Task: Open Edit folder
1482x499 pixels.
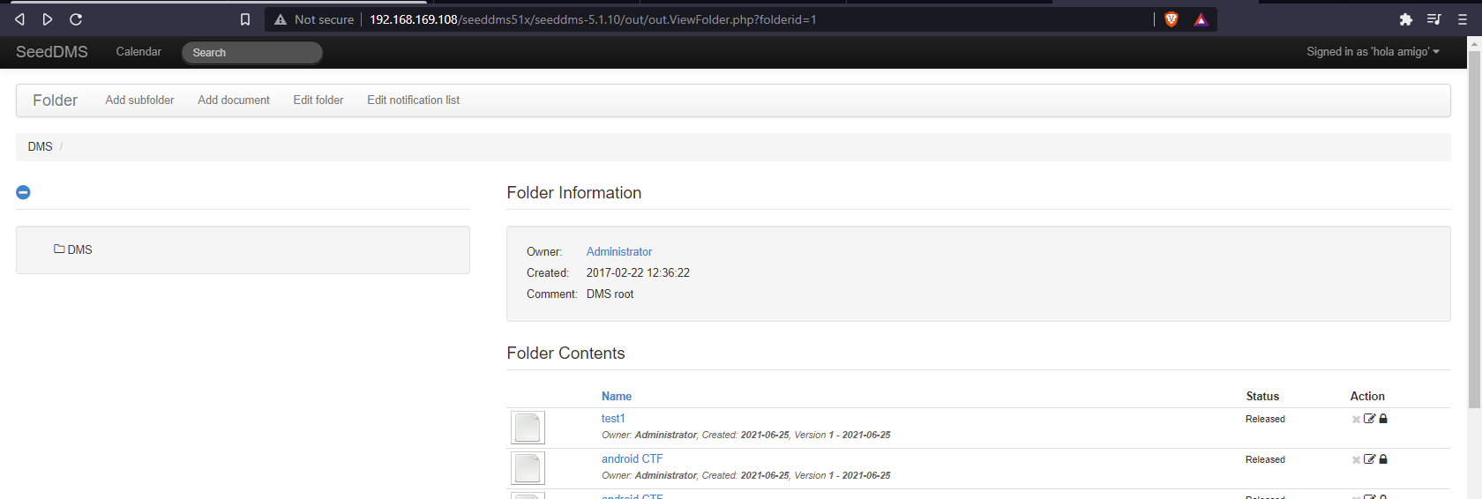Action: (318, 101)
